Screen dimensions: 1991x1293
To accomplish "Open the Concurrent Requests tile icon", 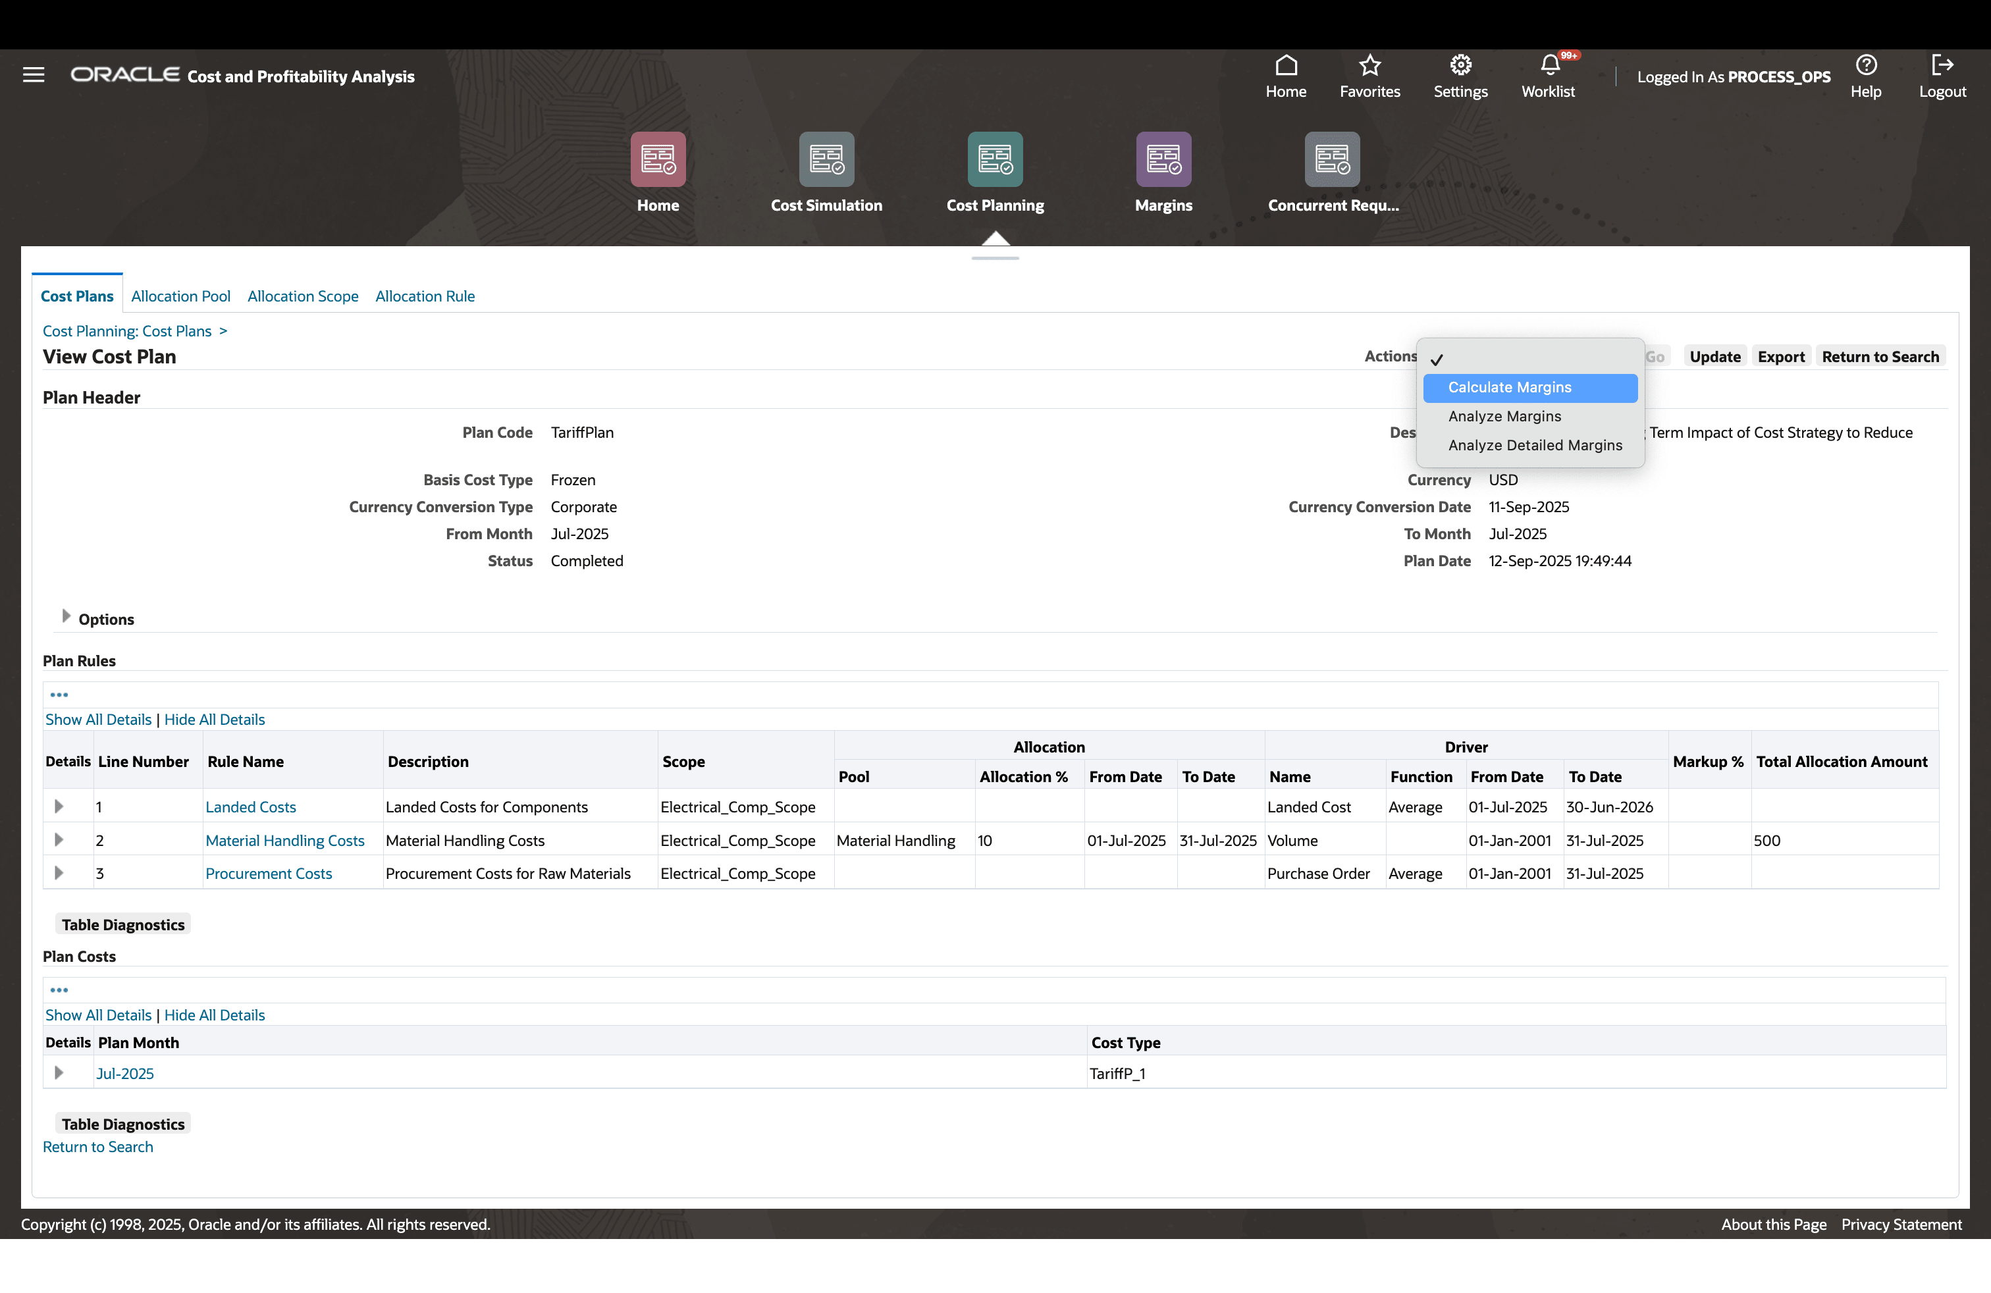I will coord(1332,159).
